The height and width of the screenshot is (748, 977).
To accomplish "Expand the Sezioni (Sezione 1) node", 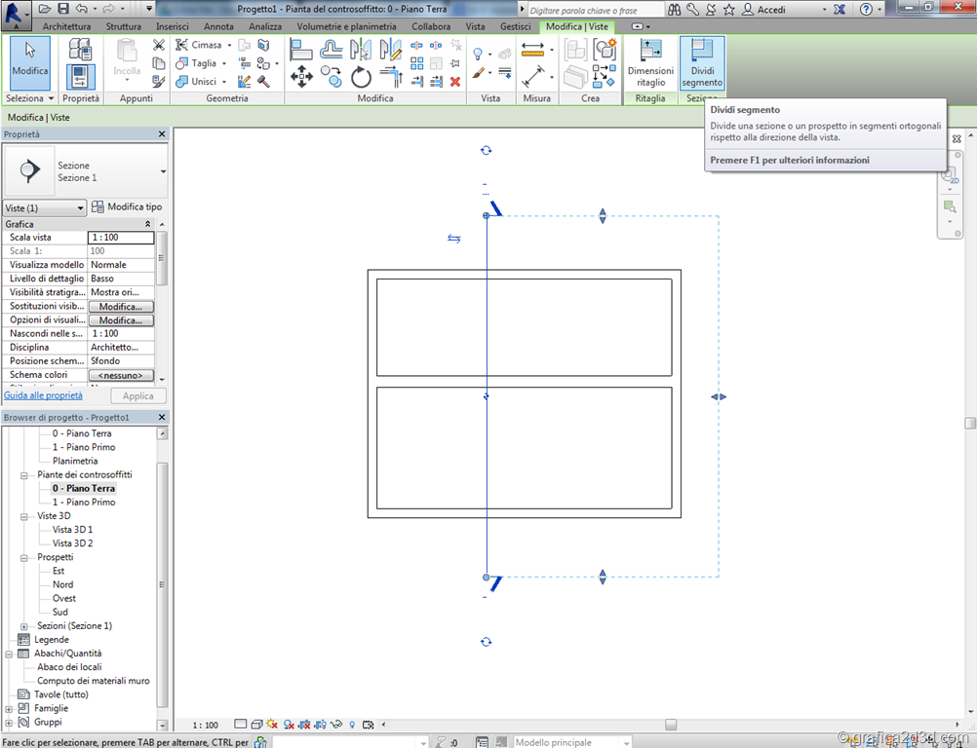I will pos(25,626).
